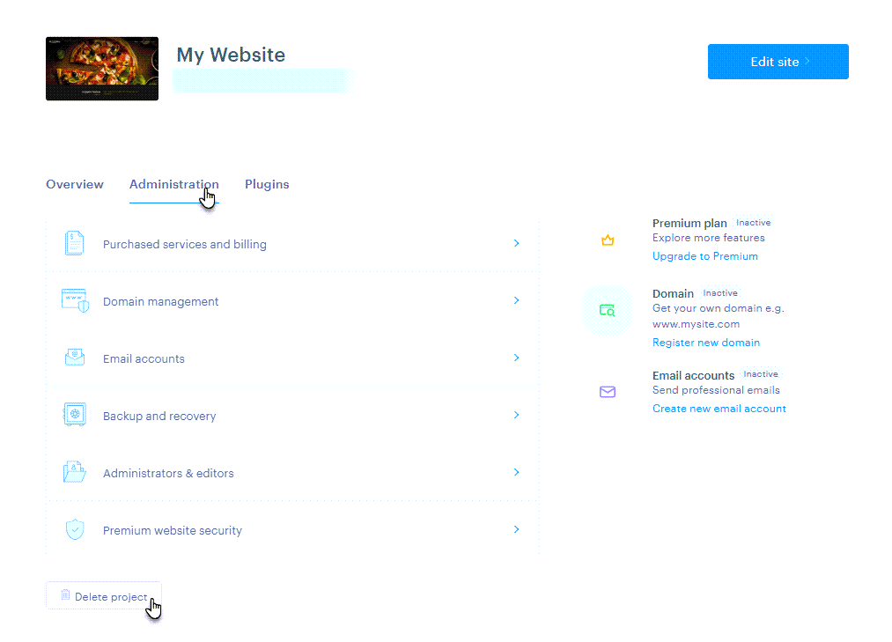This screenshot has height=642, width=892.
Task: Click the Delete project button
Action: [104, 596]
